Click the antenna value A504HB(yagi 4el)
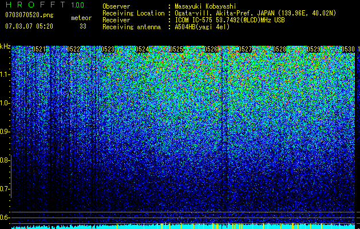Viewport: 360px width, 229px height. pos(202,27)
